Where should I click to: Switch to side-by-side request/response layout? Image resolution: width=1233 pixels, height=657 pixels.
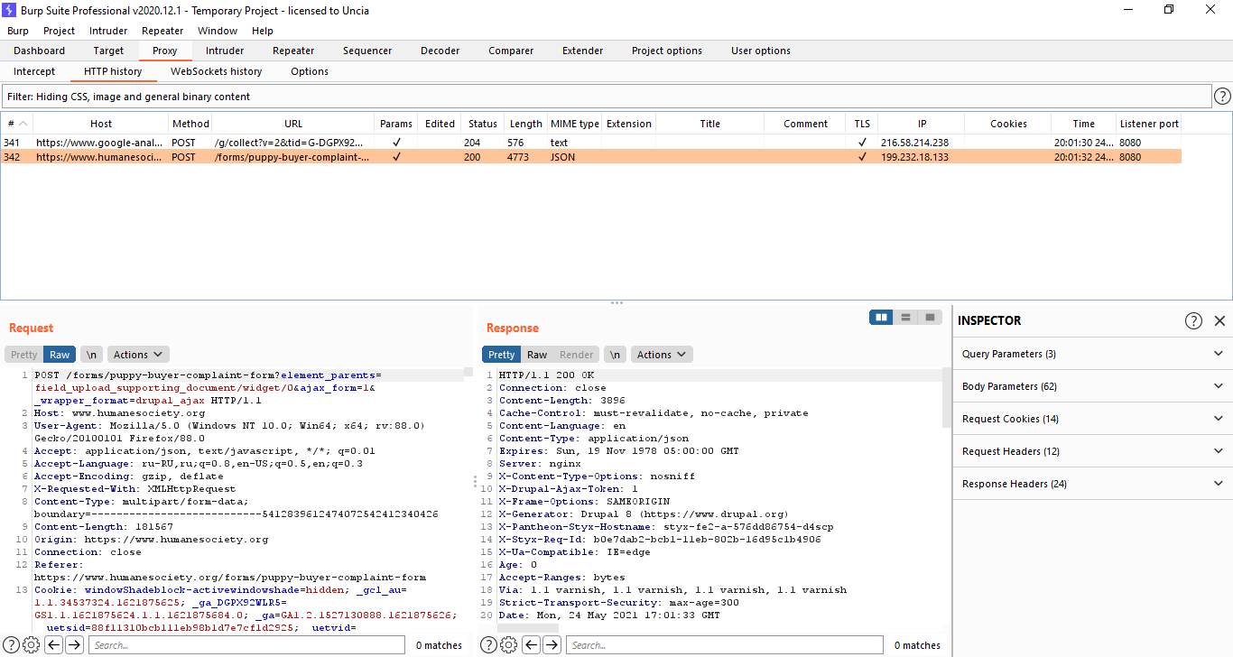tap(881, 317)
